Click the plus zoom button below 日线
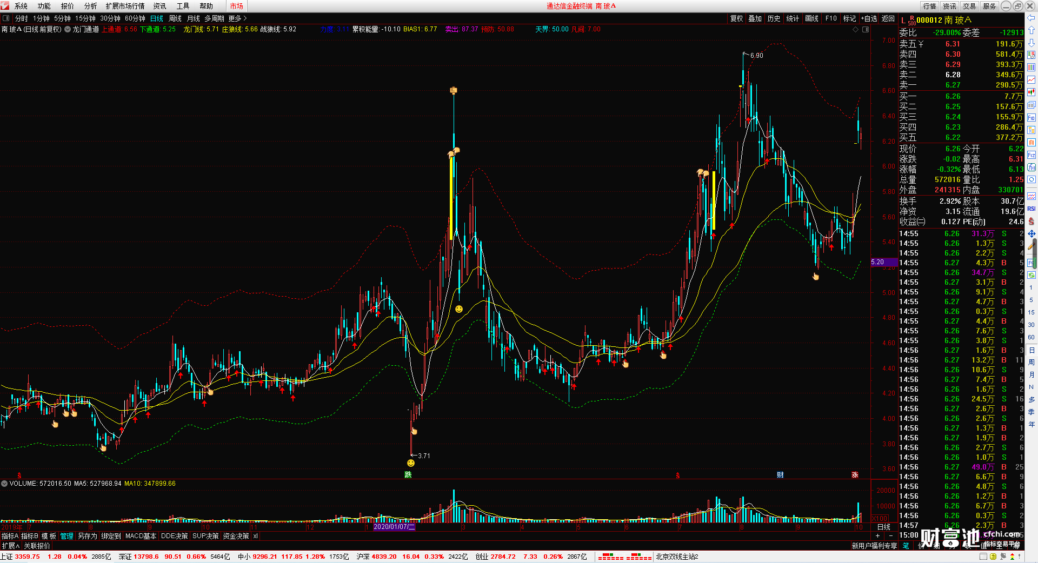Image resolution: width=1038 pixels, height=563 pixels. (877, 535)
